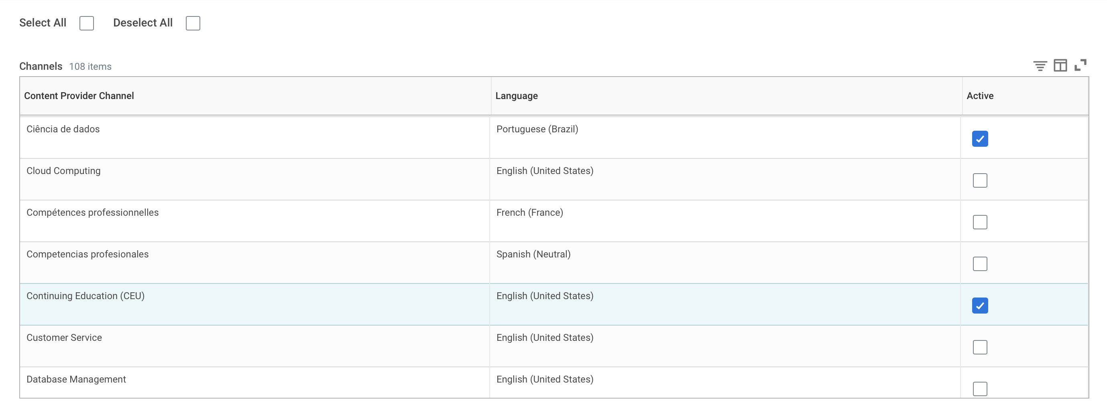Uncheck Active for Ciência de dados
Viewport: 1107px width, 413px height.
click(x=980, y=139)
